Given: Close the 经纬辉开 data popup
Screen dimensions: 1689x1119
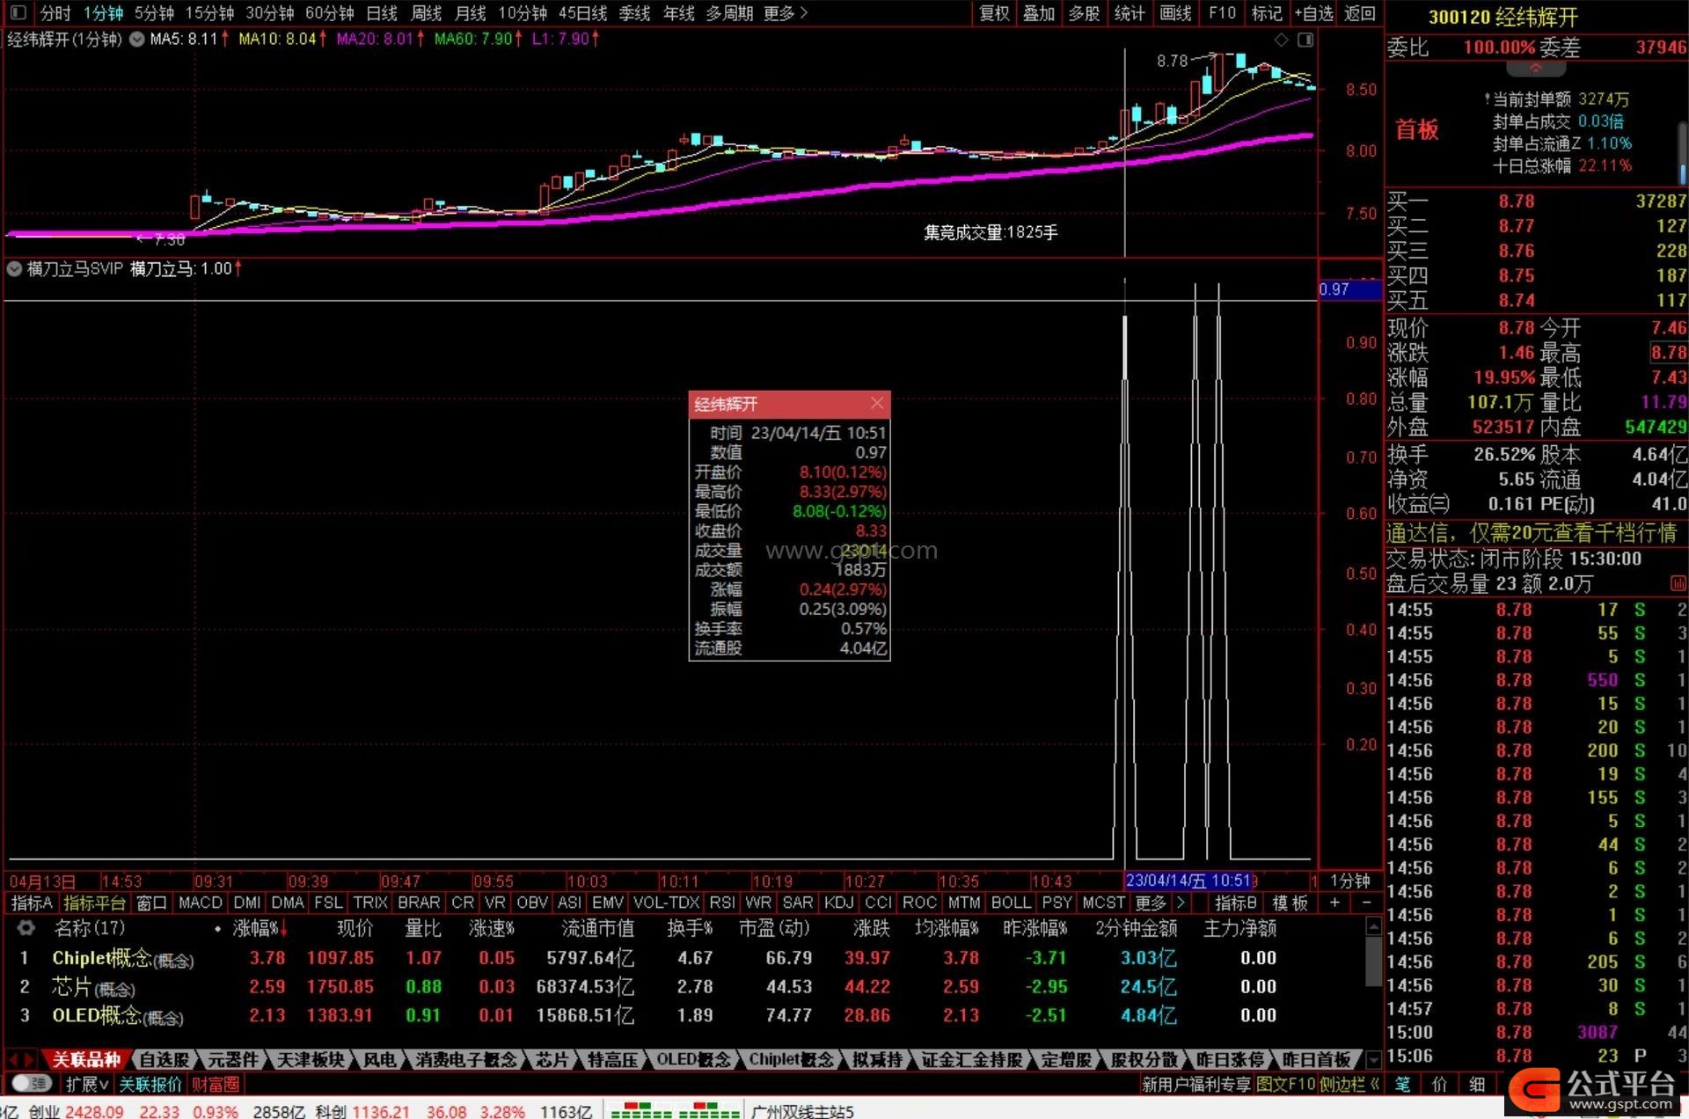Looking at the screenshot, I should coord(877,403).
